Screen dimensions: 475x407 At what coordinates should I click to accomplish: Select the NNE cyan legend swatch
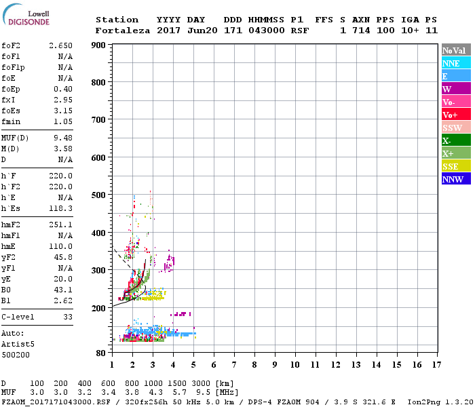[x=456, y=62]
